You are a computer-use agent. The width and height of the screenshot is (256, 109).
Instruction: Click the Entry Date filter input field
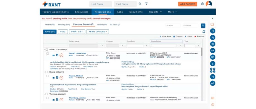tap(135, 45)
